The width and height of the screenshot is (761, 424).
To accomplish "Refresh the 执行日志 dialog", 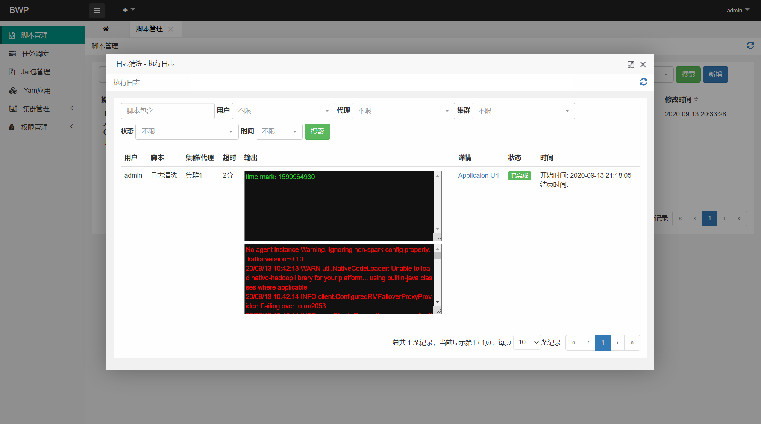I will point(643,82).
